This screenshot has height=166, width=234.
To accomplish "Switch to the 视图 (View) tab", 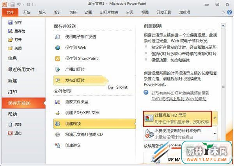I will pos(145,12).
